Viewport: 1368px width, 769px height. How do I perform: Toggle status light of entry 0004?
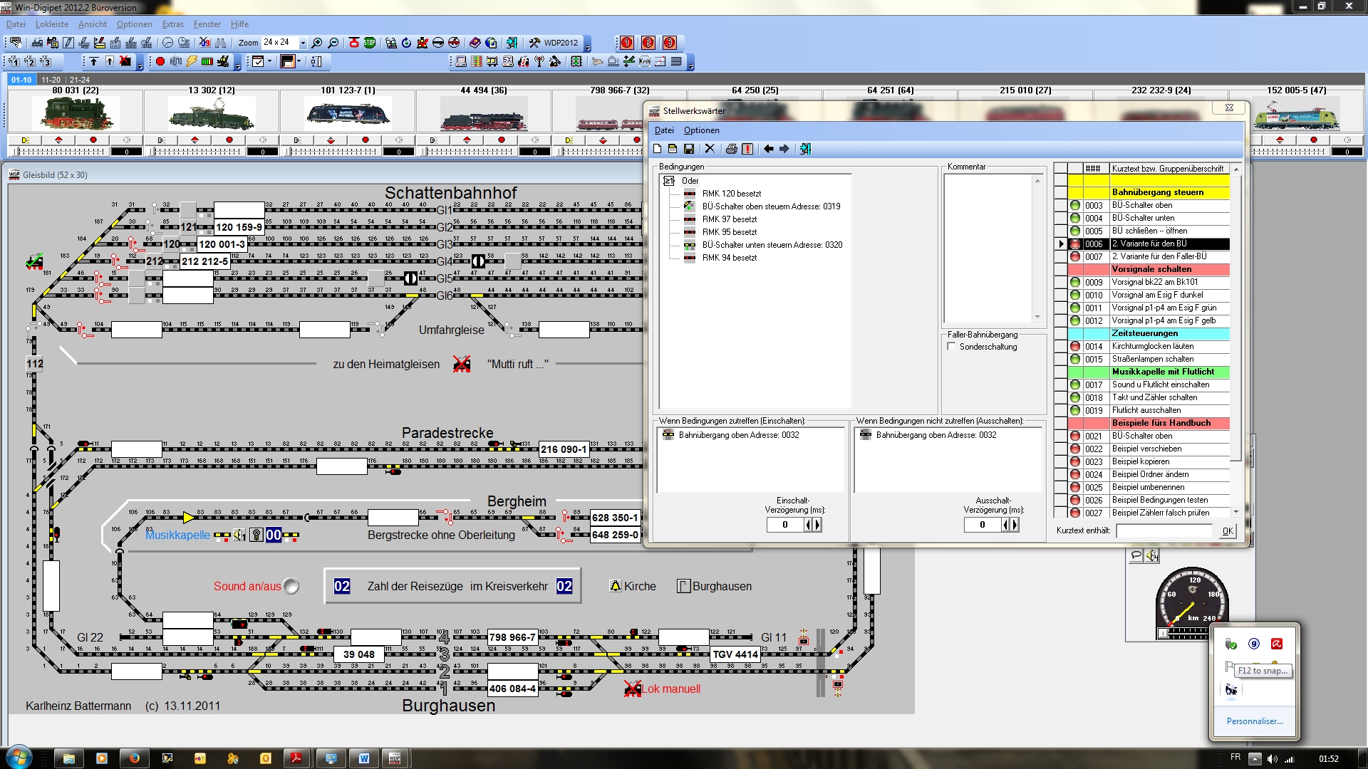coord(1075,218)
